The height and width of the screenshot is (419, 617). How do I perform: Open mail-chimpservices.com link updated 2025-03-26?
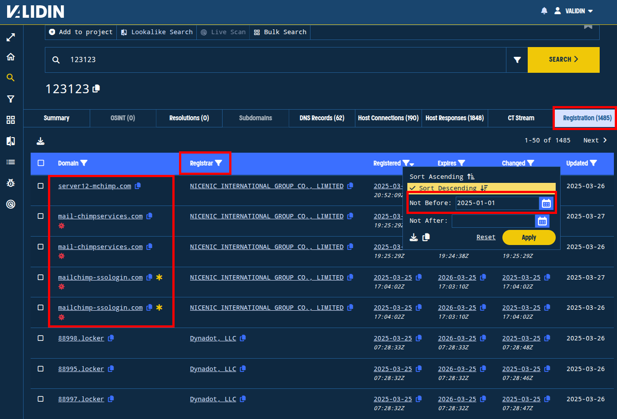pyautogui.click(x=100, y=247)
